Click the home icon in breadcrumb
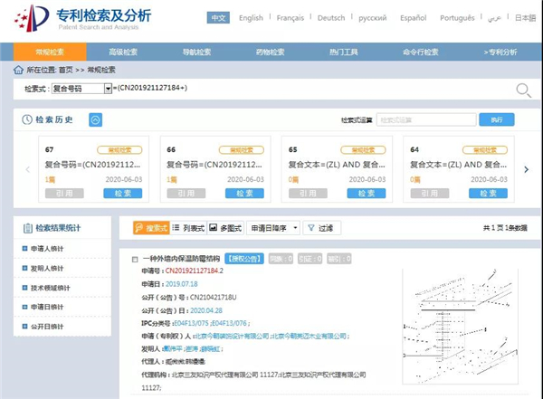 (18, 70)
